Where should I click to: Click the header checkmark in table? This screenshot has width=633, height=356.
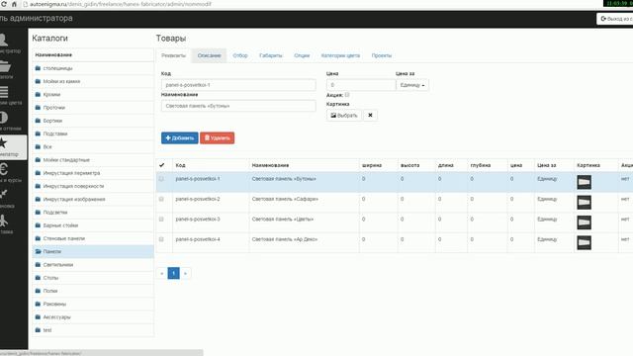pyautogui.click(x=162, y=165)
